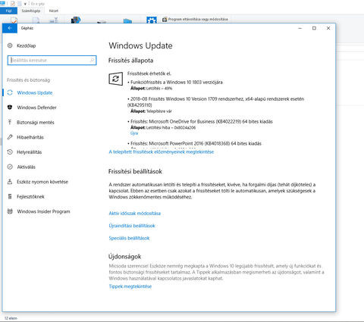Image resolution: width=364 pixels, height=322 pixels.
Task: Open Tippek megtekintése link
Action: pos(130,286)
